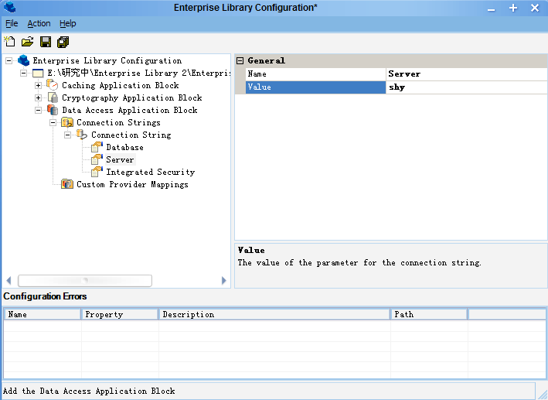
Task: Click the Caching Application Block clock icon
Action: tap(53, 85)
